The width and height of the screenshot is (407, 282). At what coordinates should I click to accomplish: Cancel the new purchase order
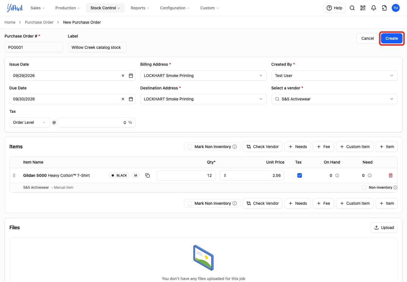(367, 38)
